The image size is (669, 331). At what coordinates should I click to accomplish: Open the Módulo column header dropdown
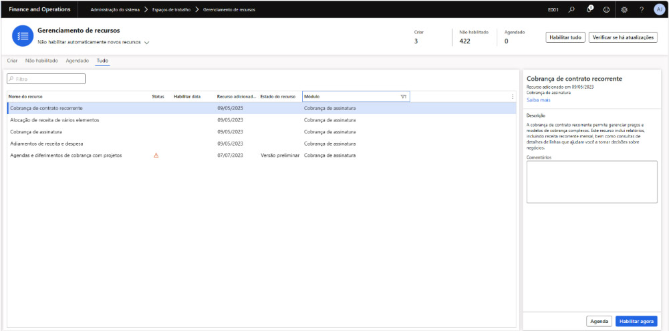click(x=351, y=97)
